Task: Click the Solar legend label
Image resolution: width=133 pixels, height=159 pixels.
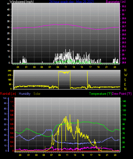Action: (x=37, y=94)
